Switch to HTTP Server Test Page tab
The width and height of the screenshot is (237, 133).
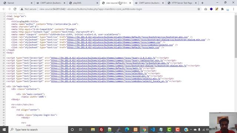[x=182, y=3]
